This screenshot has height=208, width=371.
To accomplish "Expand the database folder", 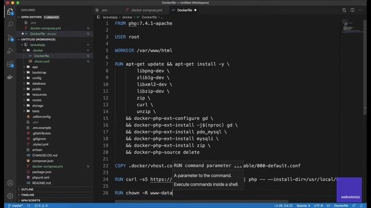I will [x=39, y=83].
